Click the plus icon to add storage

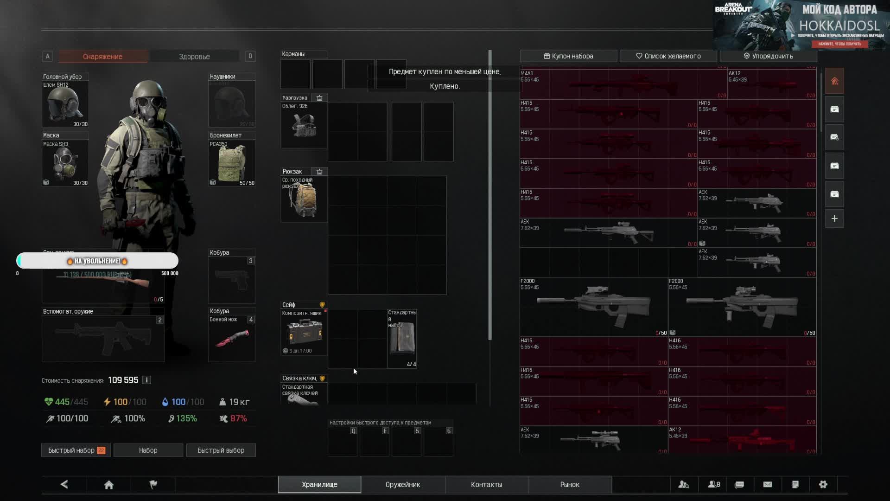[834, 218]
